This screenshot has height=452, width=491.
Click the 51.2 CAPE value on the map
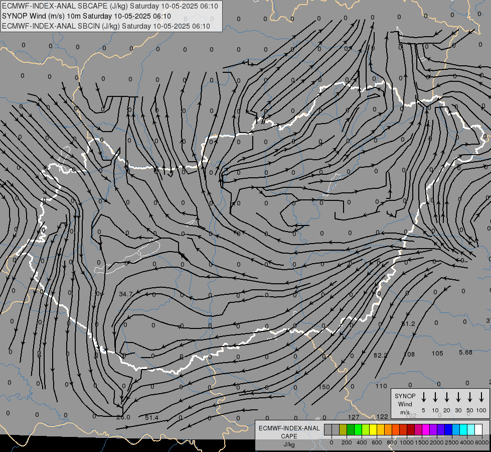(x=408, y=324)
